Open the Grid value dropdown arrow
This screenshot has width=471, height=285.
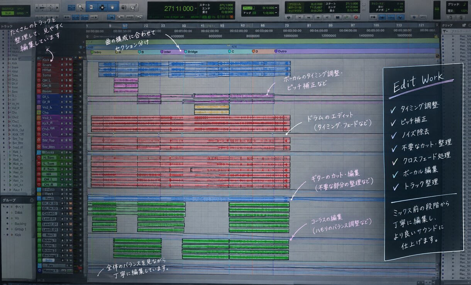pos(277,7)
